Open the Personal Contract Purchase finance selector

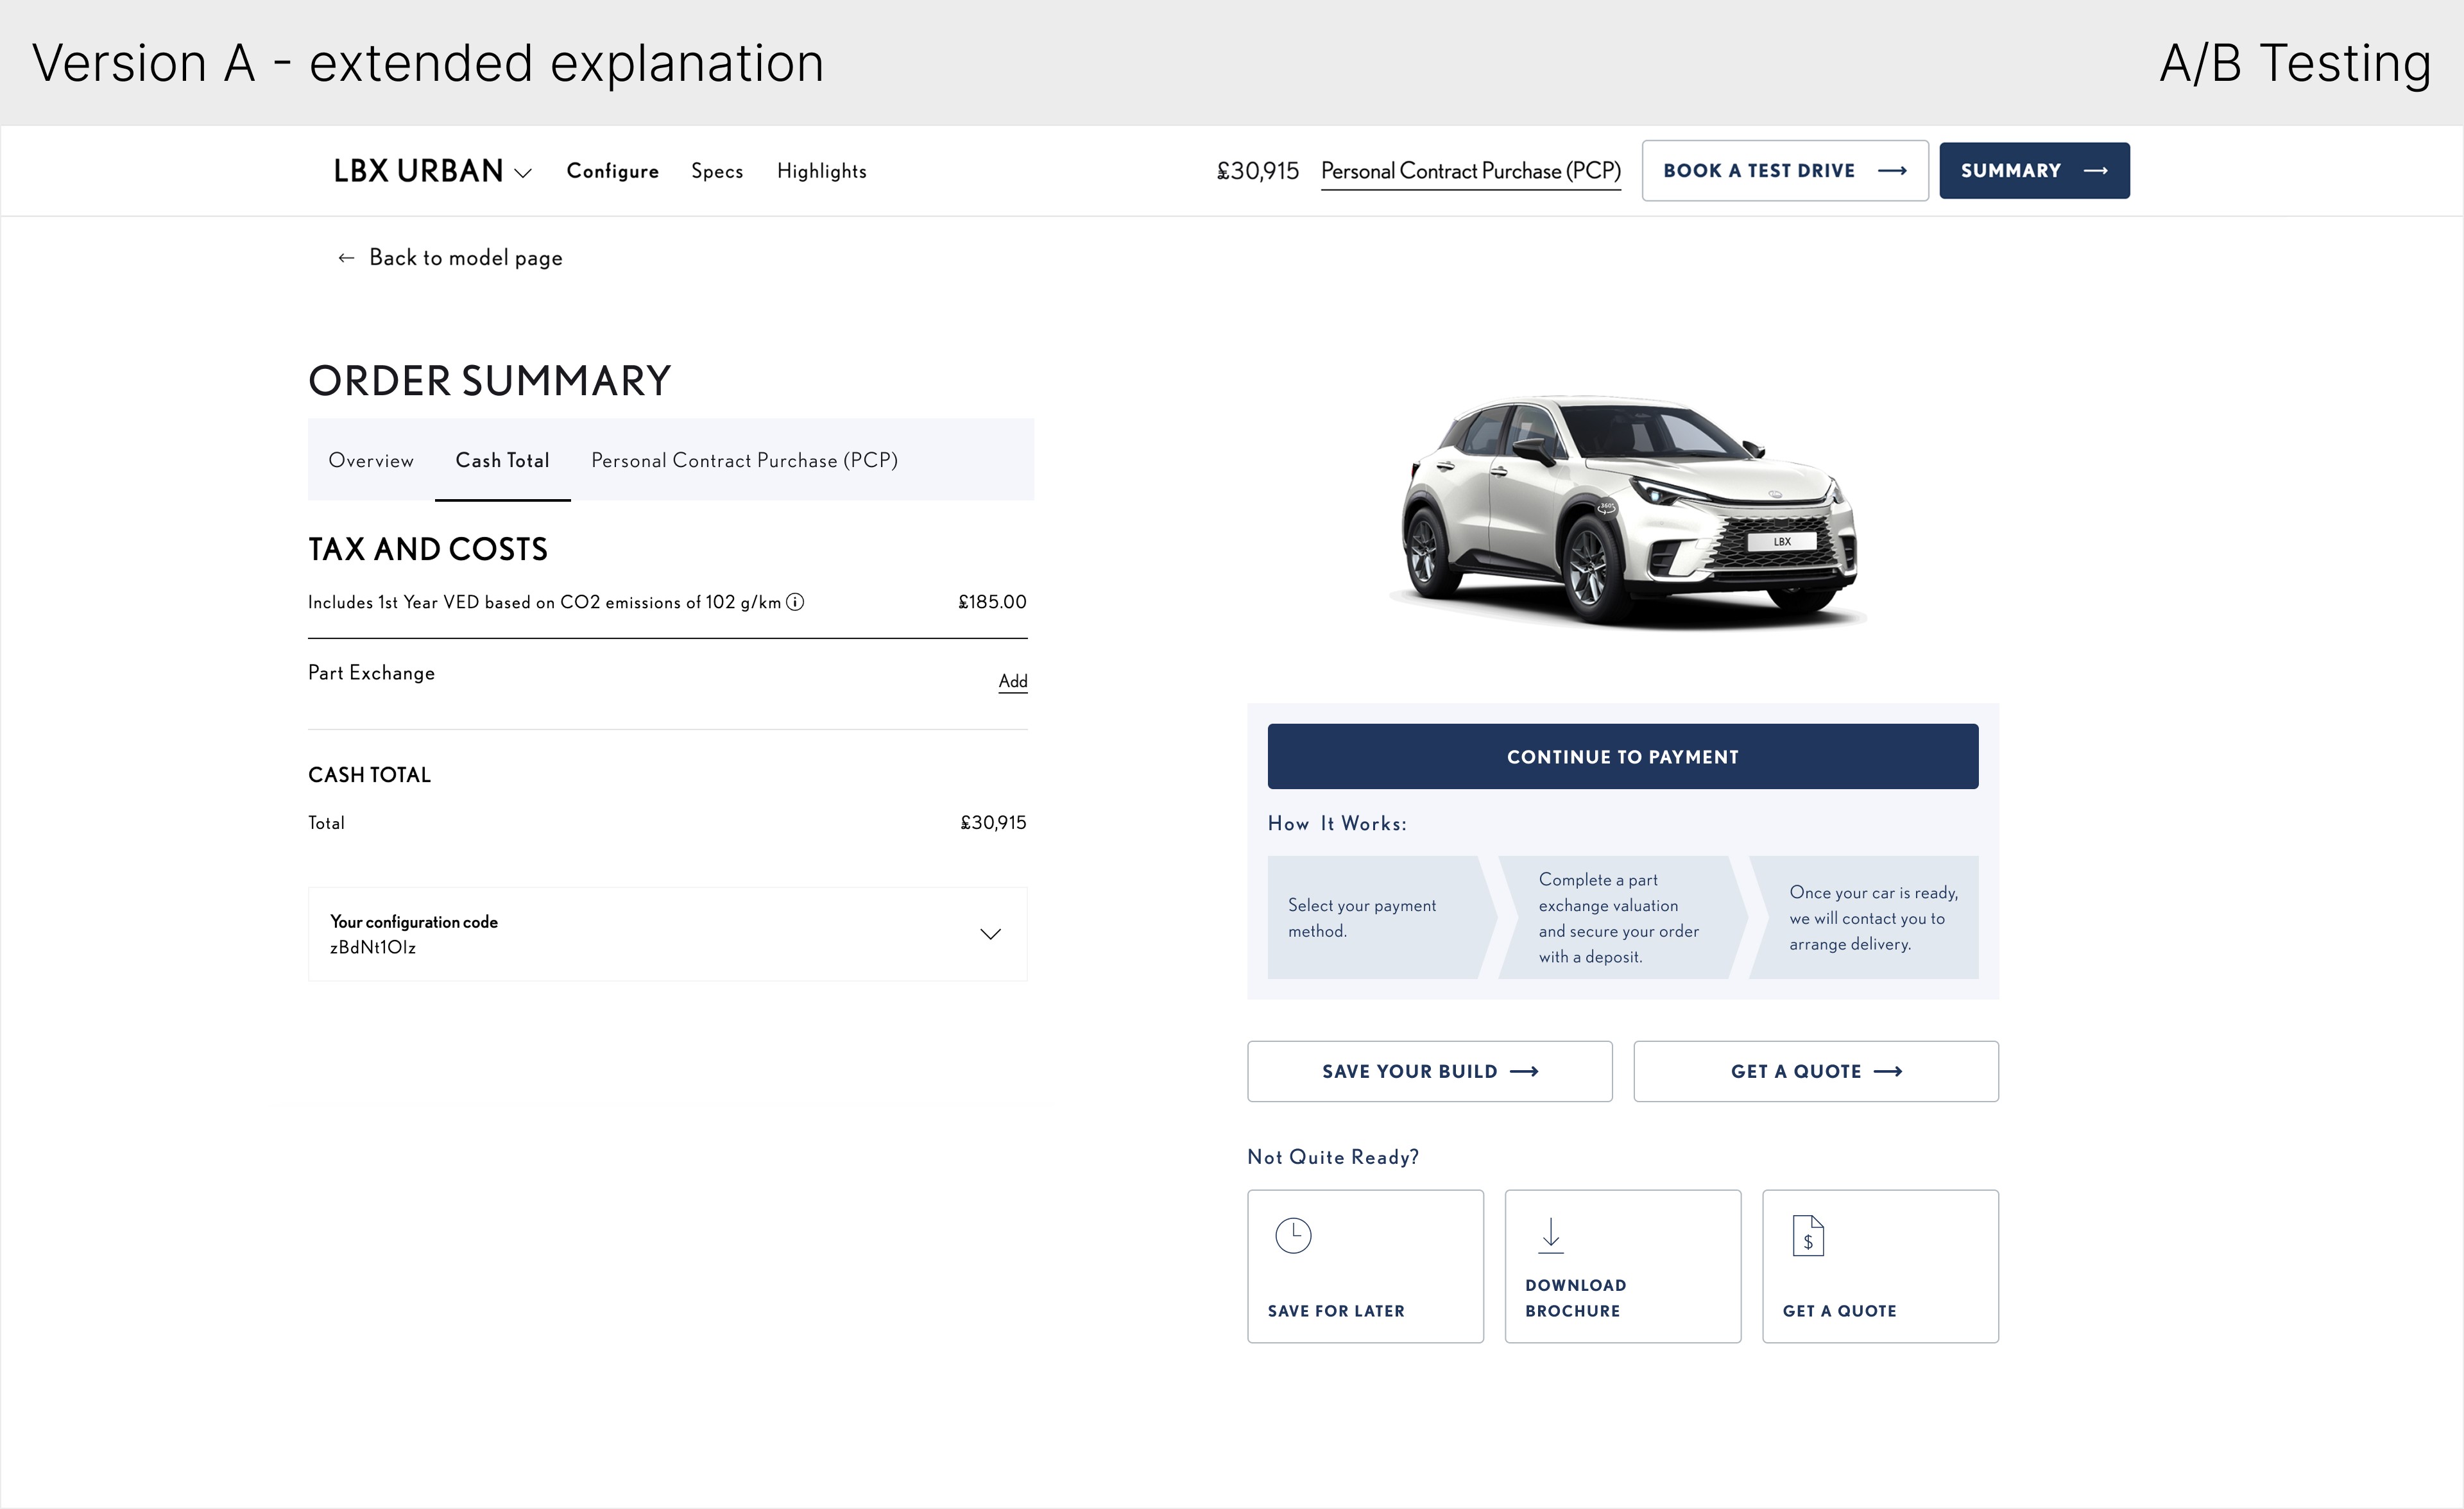tap(1470, 171)
